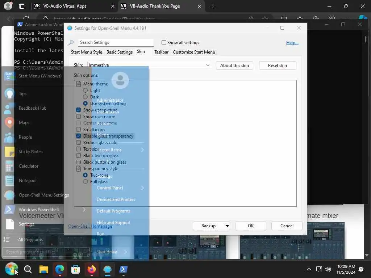The width and height of the screenshot is (371, 278).
Task: Open Customize Start Menu tab
Action: pyautogui.click(x=194, y=52)
